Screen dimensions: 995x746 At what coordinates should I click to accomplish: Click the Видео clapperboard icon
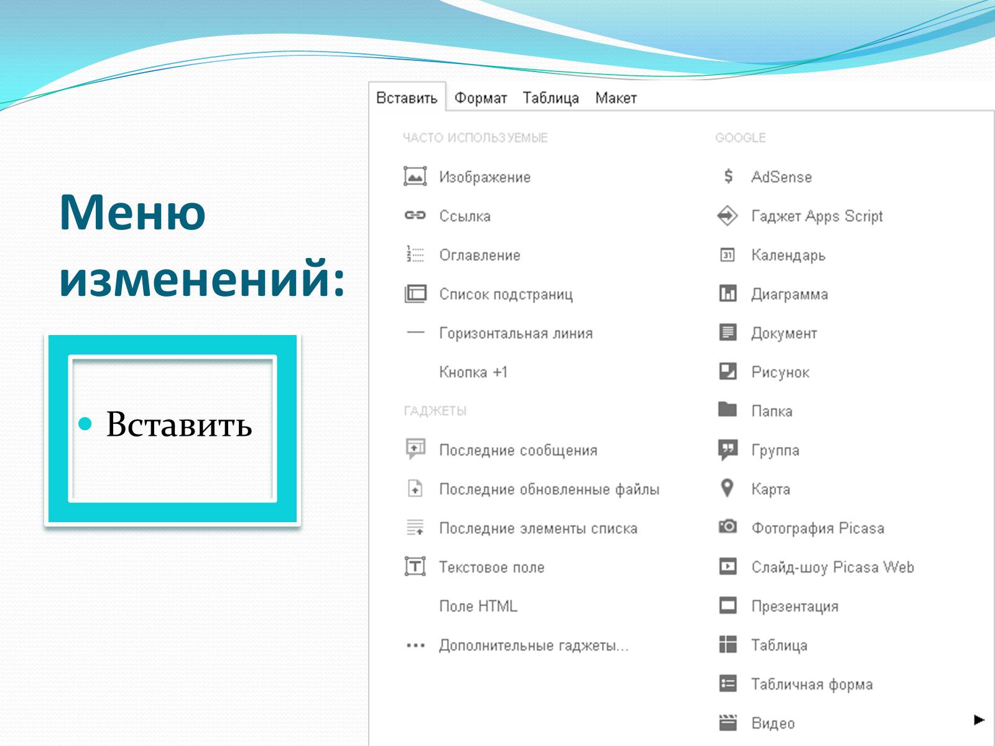pos(728,722)
